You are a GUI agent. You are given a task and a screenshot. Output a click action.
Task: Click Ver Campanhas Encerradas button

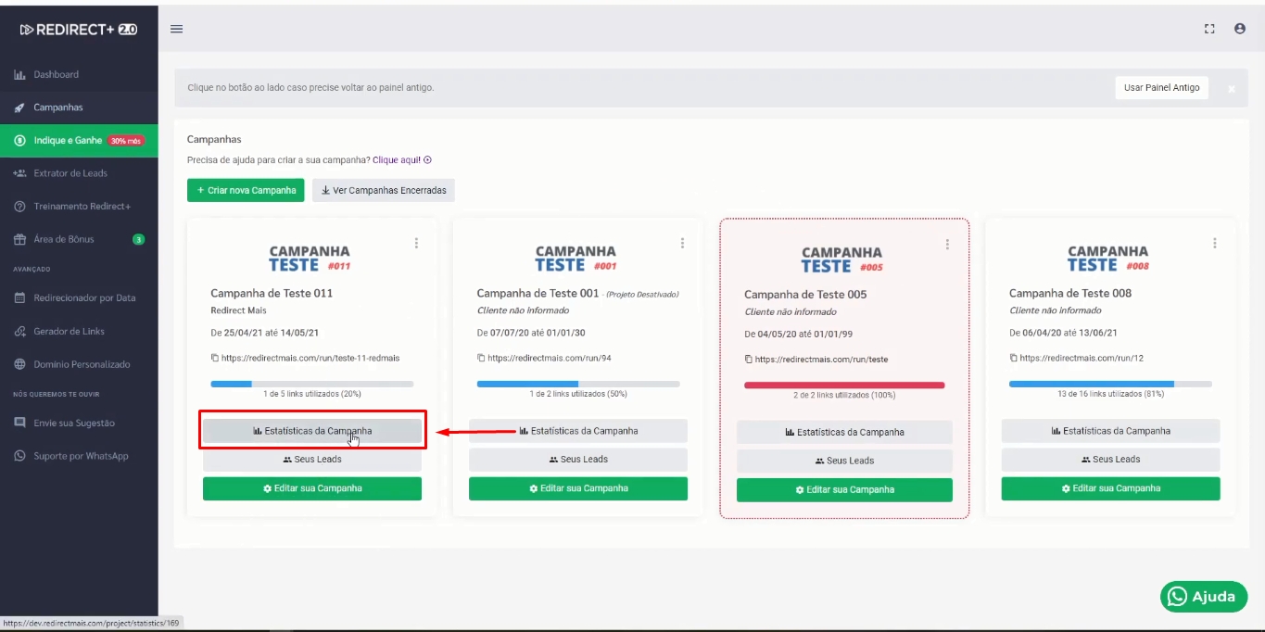[x=383, y=190]
